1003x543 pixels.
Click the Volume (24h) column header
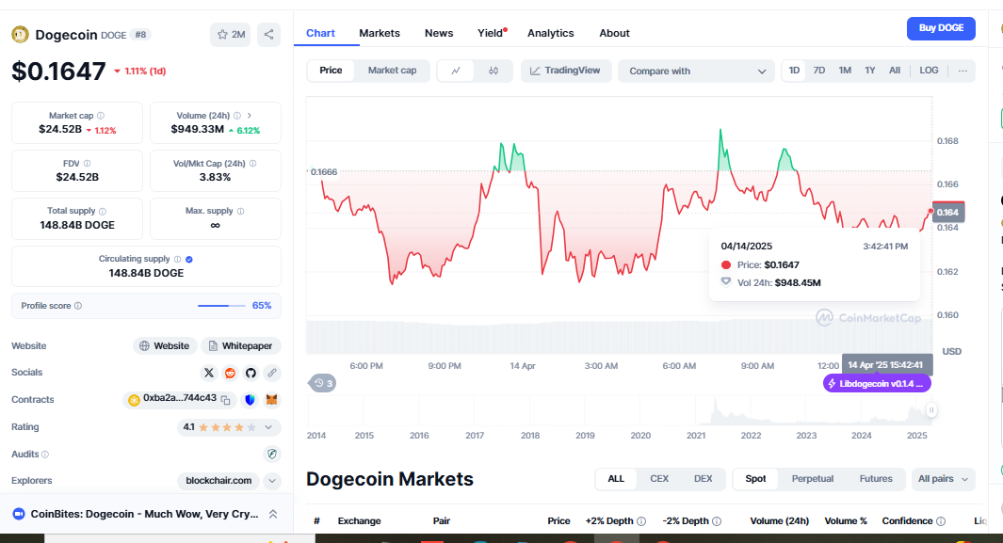779,521
